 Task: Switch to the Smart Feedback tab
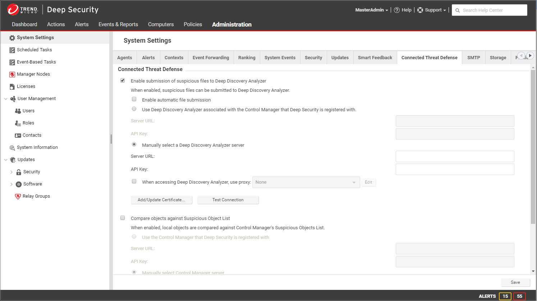[x=375, y=57]
